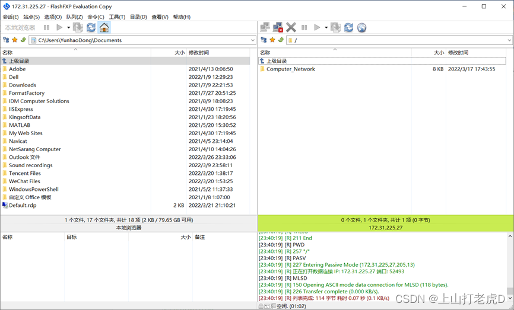Open the dropdown arrow beside remote transfer button
This screenshot has width=514, height=310.
point(326,28)
